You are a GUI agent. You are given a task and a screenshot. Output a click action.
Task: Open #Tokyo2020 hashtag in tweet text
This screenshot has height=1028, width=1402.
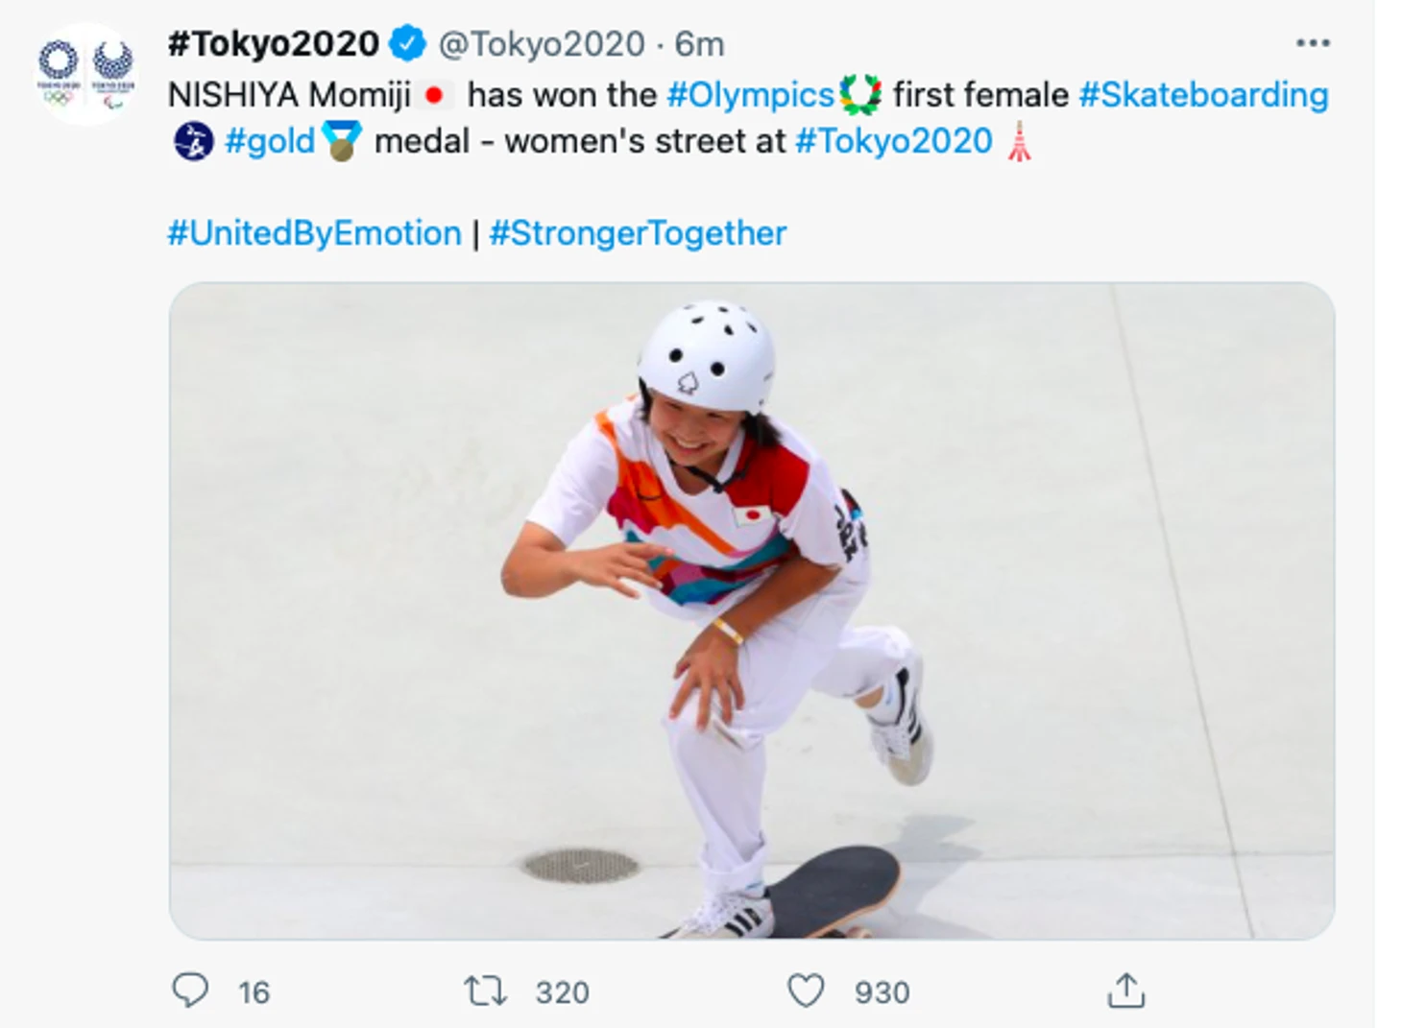click(894, 141)
